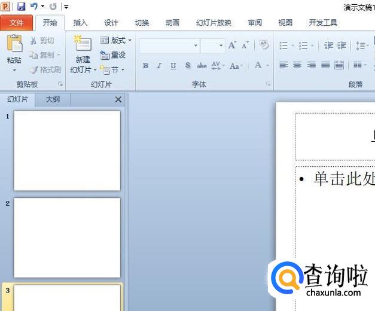Toggle Underline formatting
The height and width of the screenshot is (311, 375).
[x=173, y=66]
